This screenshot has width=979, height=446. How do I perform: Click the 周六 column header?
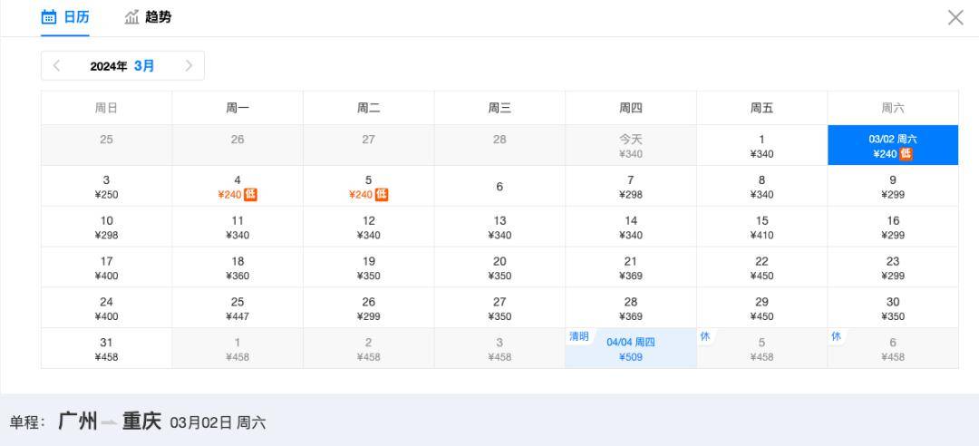[x=893, y=108]
